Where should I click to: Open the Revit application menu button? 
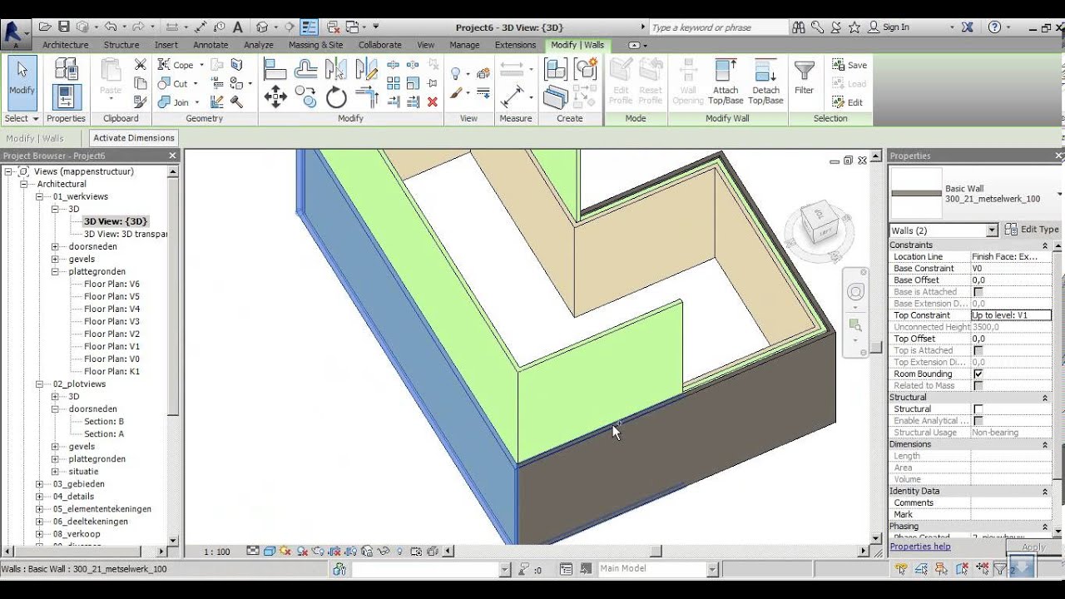(15, 33)
